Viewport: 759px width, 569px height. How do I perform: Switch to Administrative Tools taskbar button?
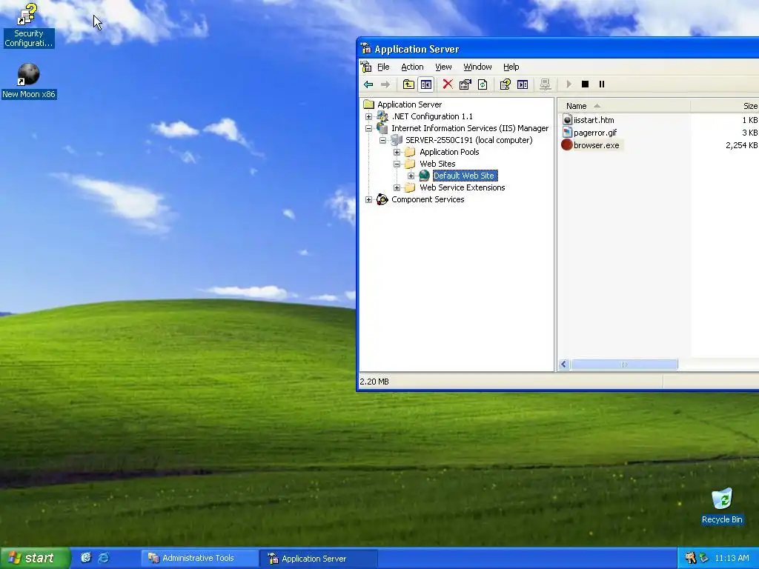199,558
